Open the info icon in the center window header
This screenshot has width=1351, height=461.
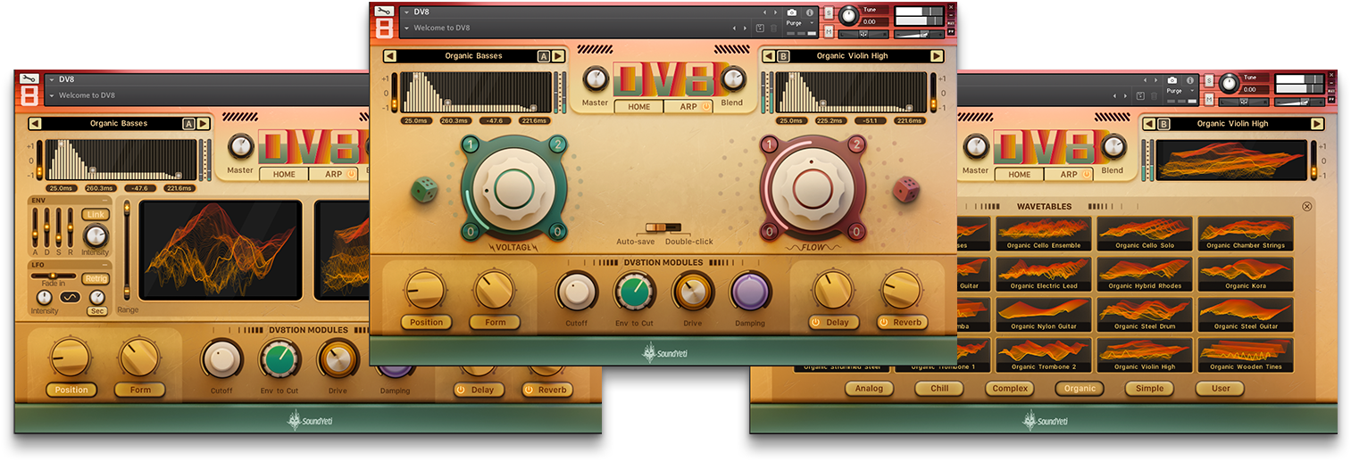pyautogui.click(x=810, y=12)
